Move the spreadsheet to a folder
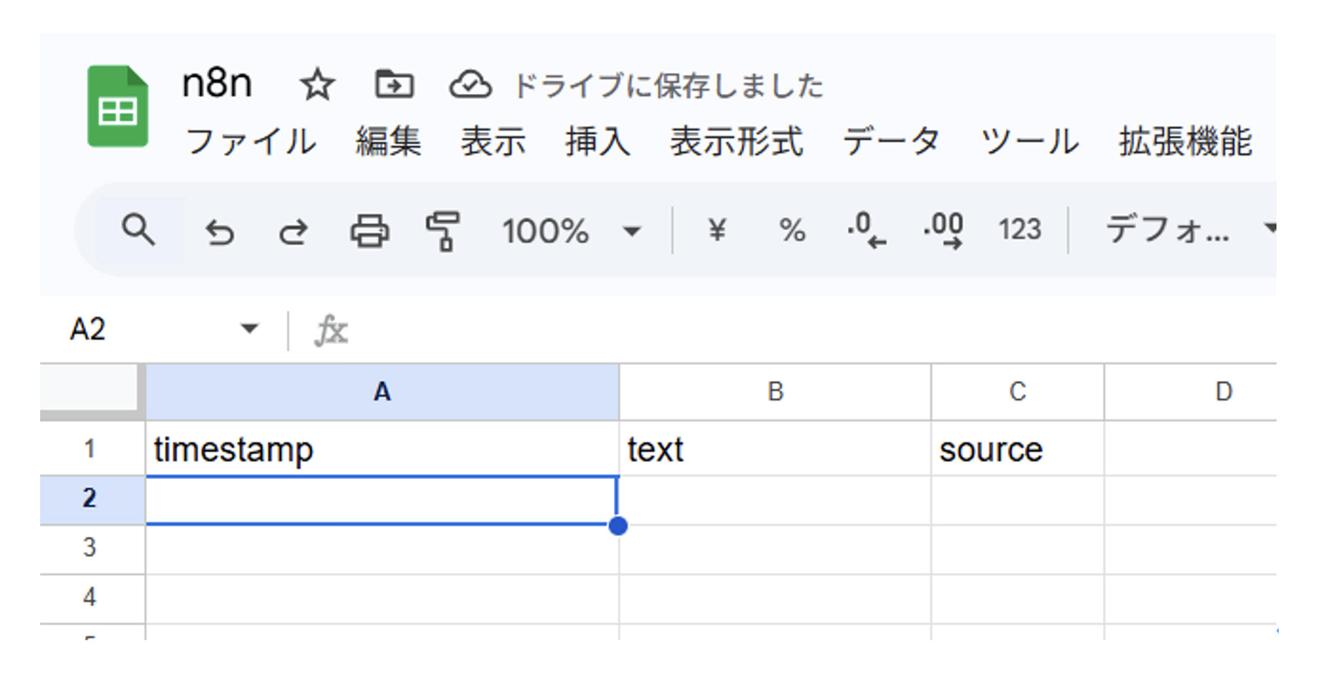1319x675 pixels. (395, 84)
